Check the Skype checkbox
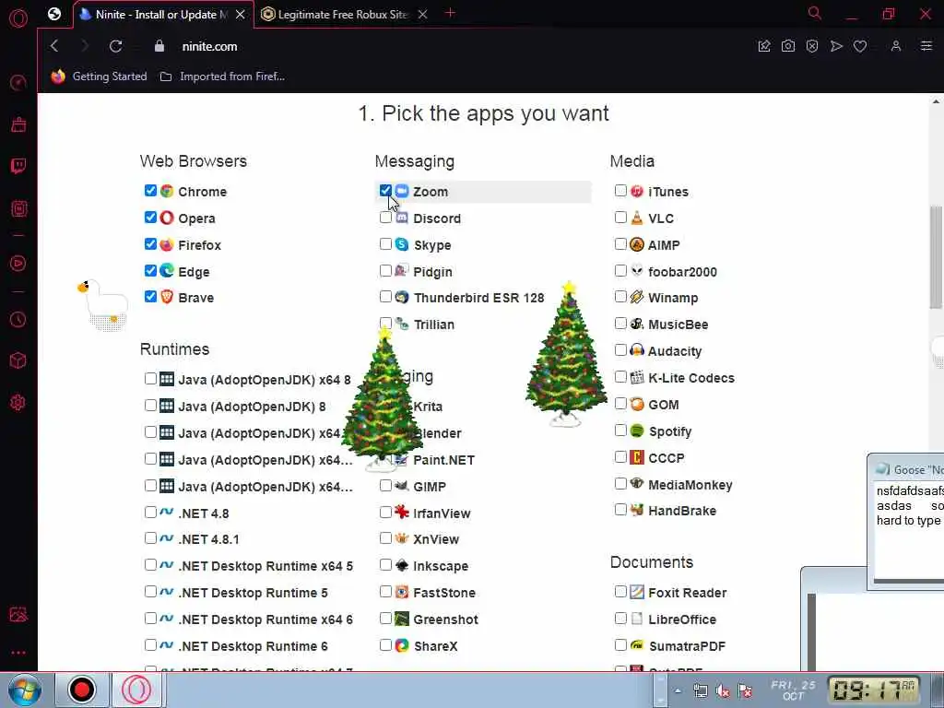Image resolution: width=944 pixels, height=708 pixels. (386, 243)
